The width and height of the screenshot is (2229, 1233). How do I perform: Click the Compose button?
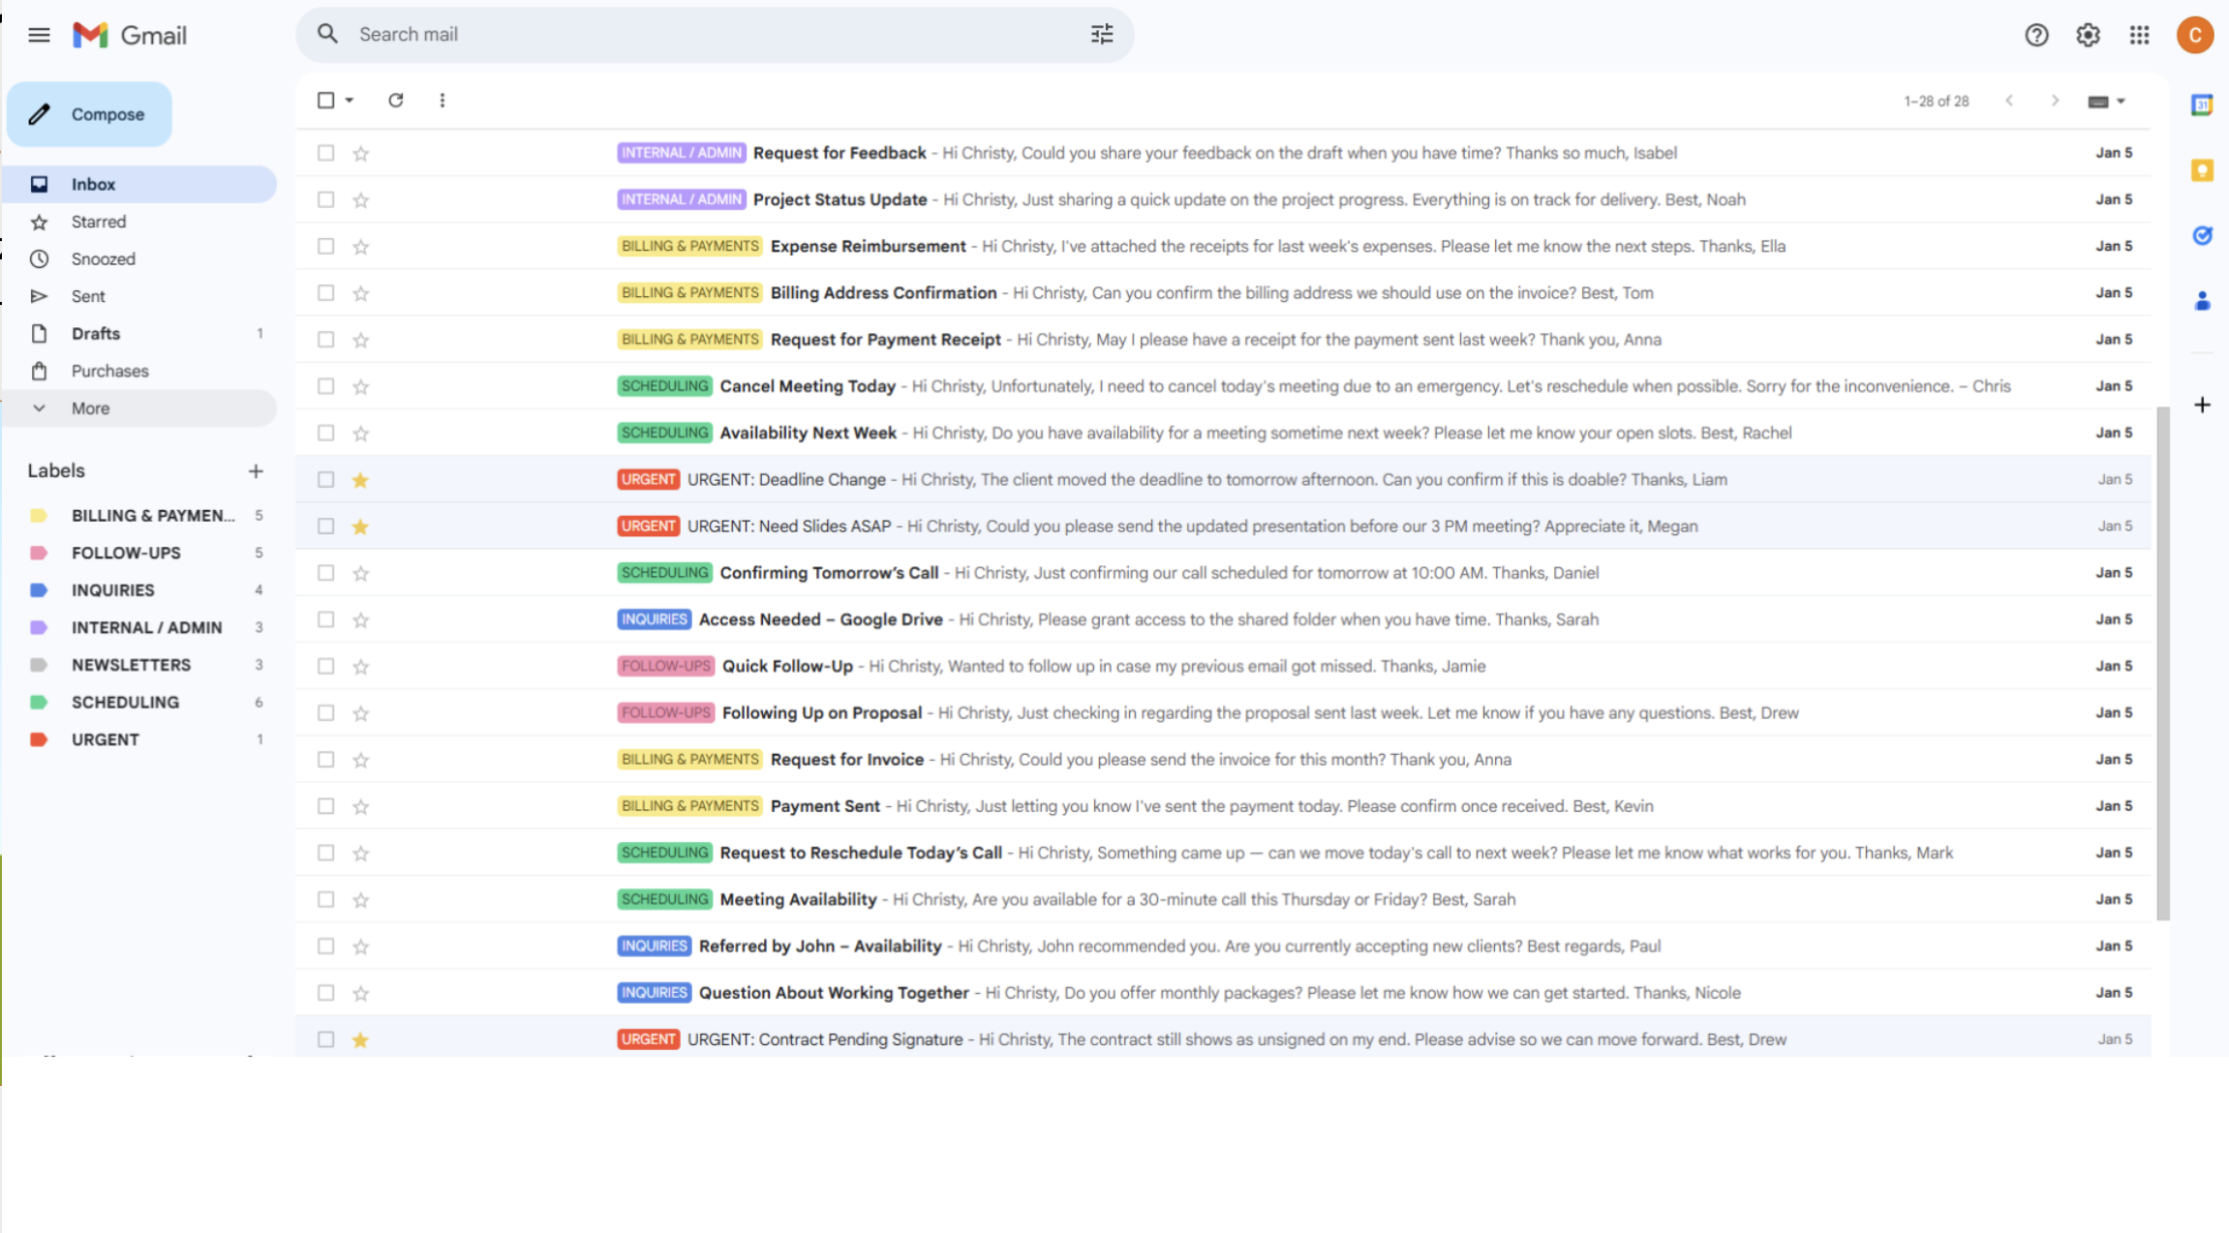[89, 113]
